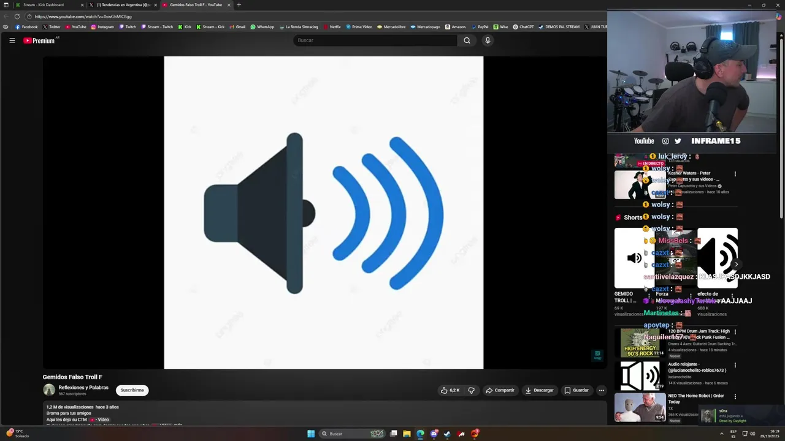Open File Explorer from taskbar
Image resolution: width=785 pixels, height=441 pixels.
(x=407, y=434)
